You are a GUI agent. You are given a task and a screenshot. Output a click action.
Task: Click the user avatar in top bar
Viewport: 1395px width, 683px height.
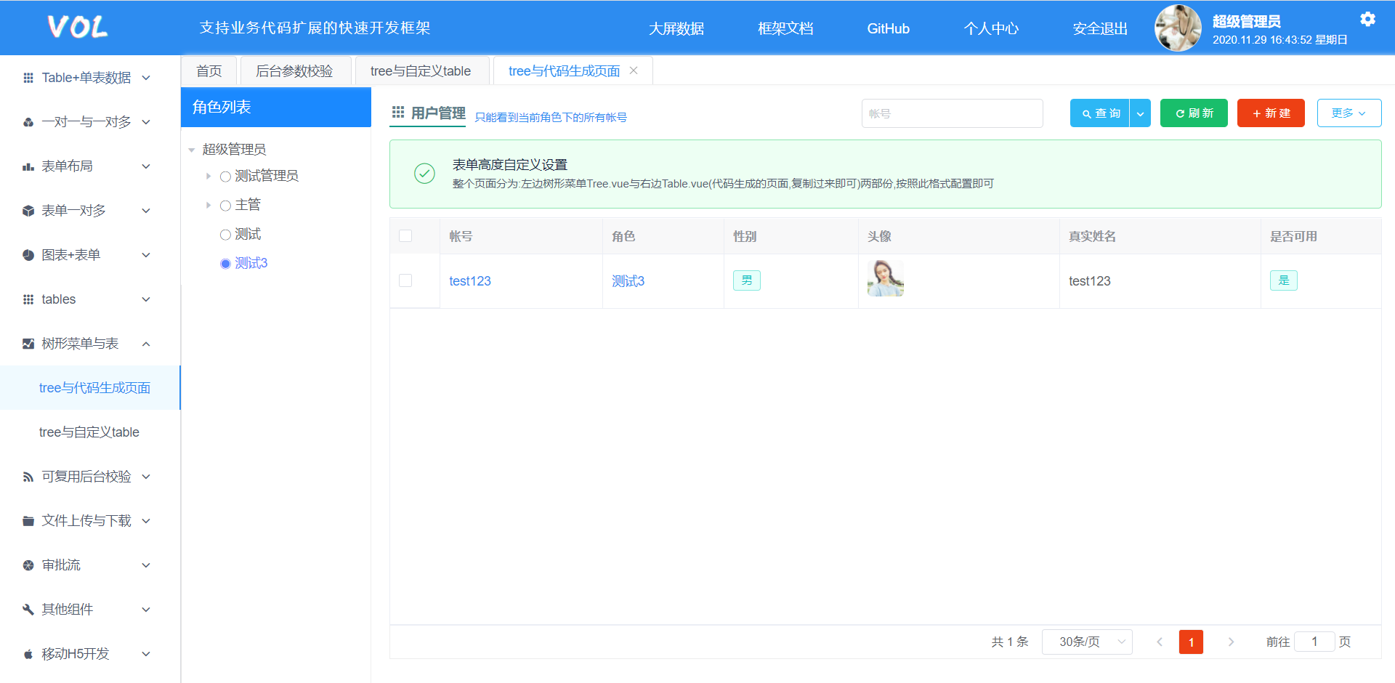coord(1178,28)
